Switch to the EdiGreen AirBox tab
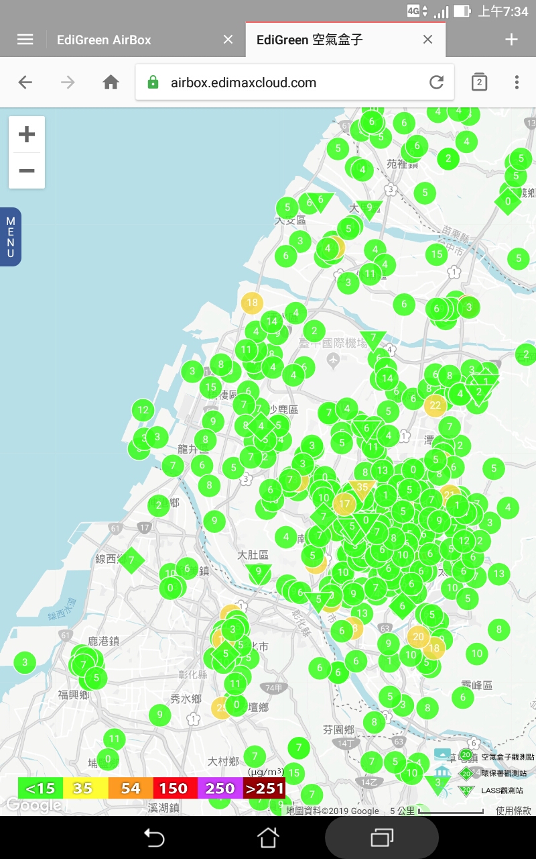Image resolution: width=536 pixels, height=859 pixels. [x=104, y=40]
